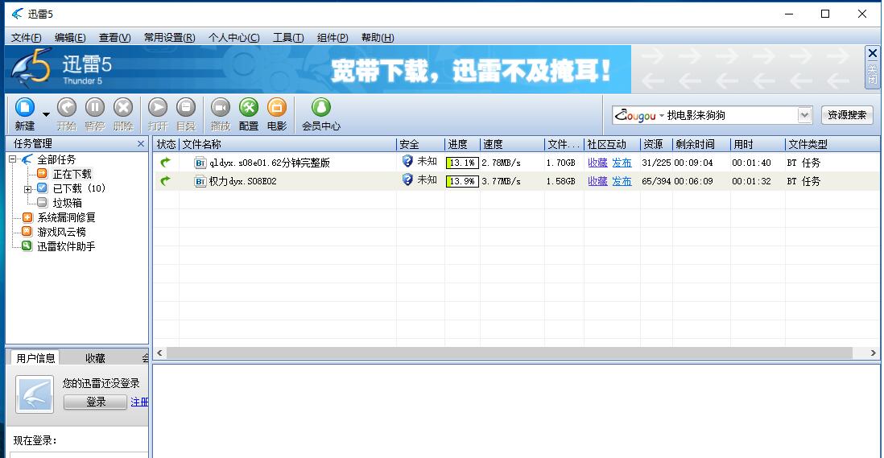This screenshot has width=884, height=458.
Task: Click the 13.1% progress bar
Action: pos(462,163)
